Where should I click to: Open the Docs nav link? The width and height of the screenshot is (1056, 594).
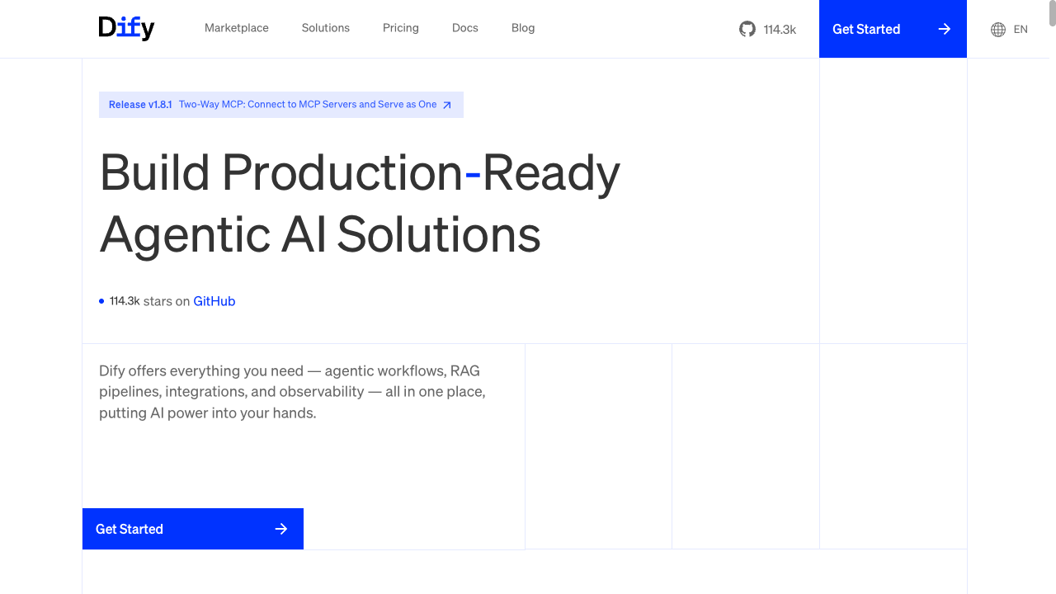click(x=465, y=28)
